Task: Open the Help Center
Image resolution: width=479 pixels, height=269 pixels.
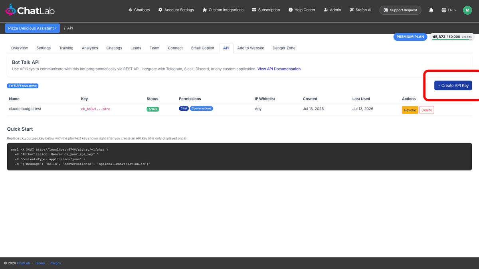Action: tap(302, 10)
